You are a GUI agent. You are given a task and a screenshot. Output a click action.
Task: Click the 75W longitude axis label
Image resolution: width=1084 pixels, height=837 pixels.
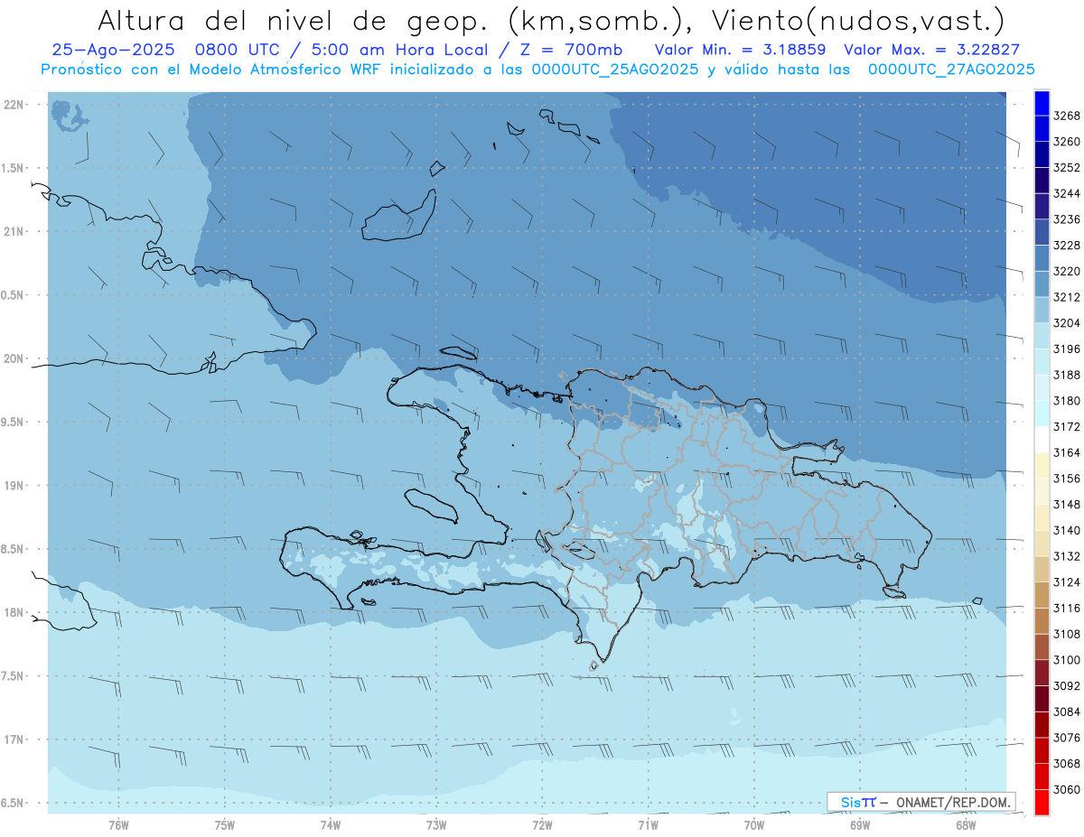click(225, 825)
